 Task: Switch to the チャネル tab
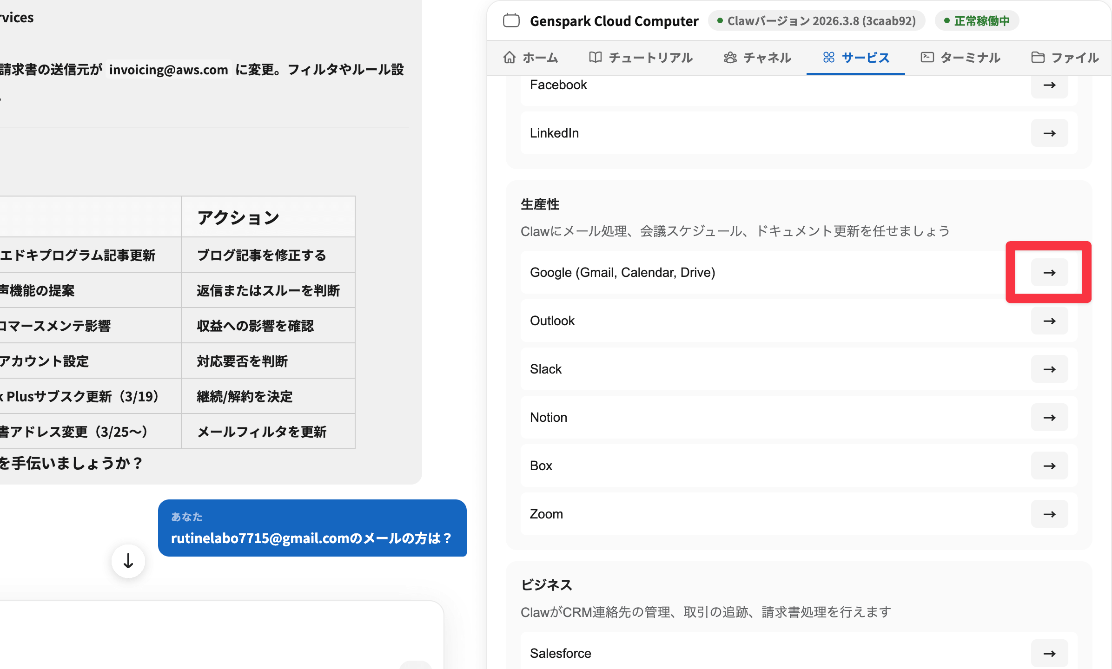(757, 58)
